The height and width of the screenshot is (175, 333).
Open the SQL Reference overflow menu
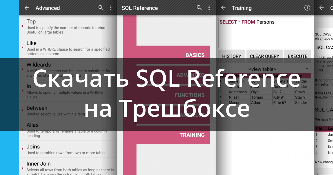(209, 8)
